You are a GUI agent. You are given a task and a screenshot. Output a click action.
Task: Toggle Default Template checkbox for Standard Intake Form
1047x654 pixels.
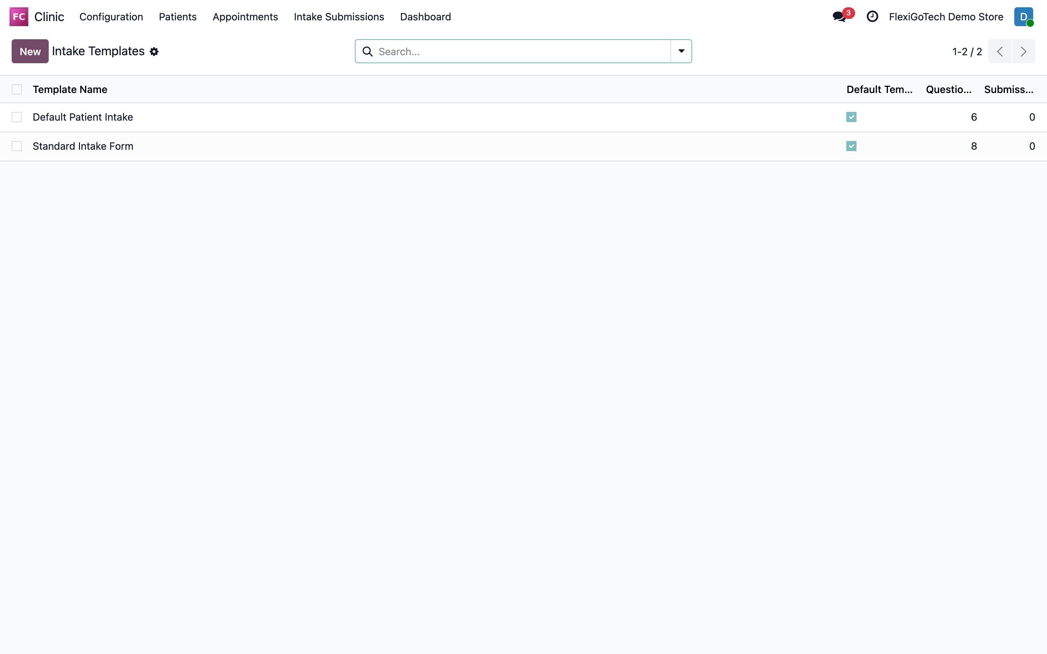[851, 146]
